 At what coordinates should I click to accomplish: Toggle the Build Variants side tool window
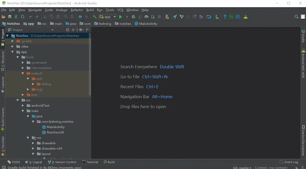(3, 119)
